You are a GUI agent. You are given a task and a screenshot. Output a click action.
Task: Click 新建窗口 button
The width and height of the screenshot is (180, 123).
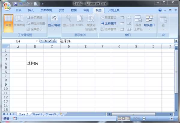click(109, 18)
